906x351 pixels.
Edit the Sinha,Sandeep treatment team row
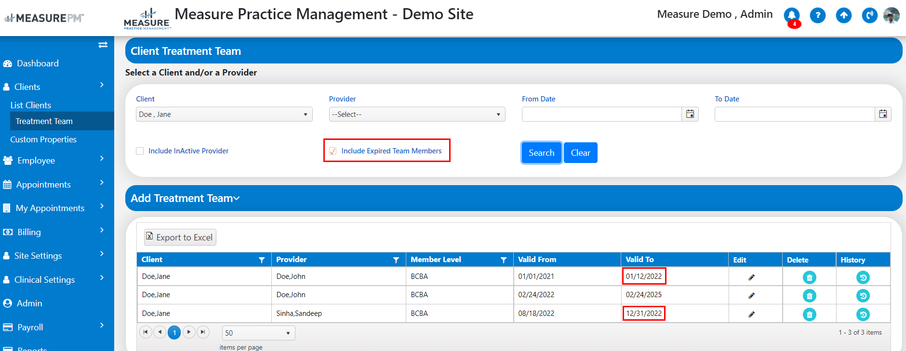pyautogui.click(x=751, y=314)
